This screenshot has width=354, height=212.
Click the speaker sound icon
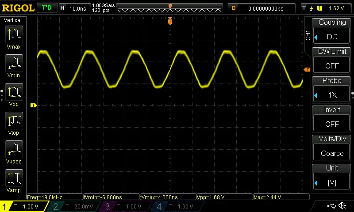(x=342, y=205)
